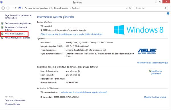Go back with the Back arrow button

click(3, 8)
